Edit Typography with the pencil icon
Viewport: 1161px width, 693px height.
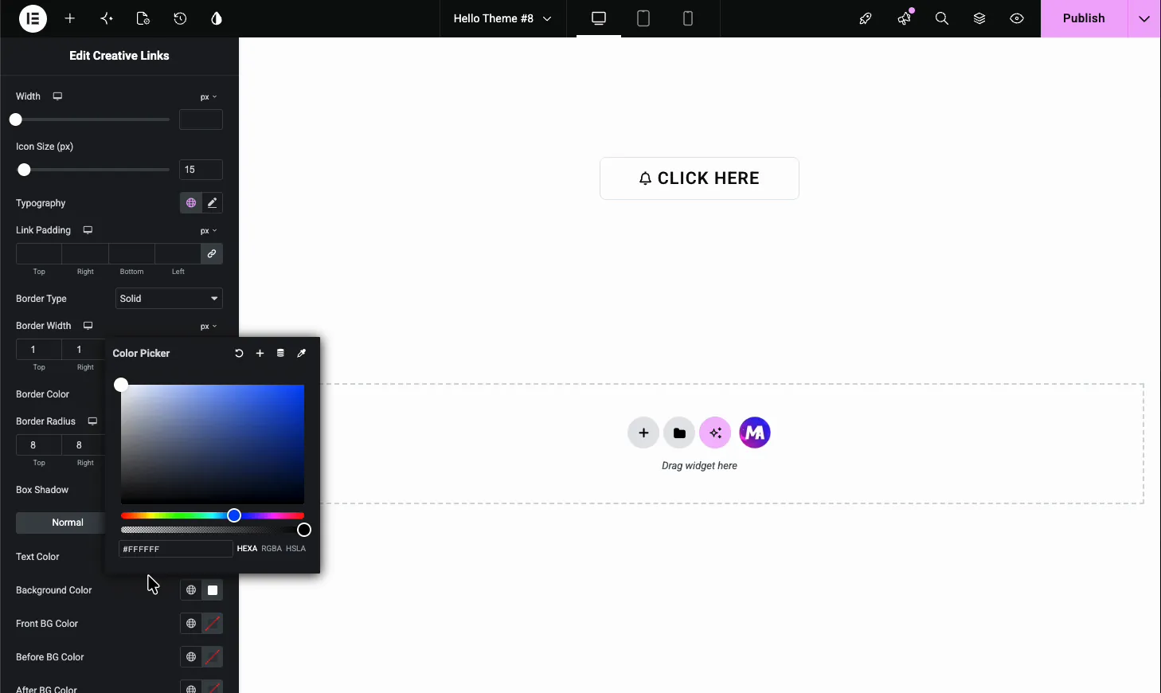pyautogui.click(x=212, y=203)
